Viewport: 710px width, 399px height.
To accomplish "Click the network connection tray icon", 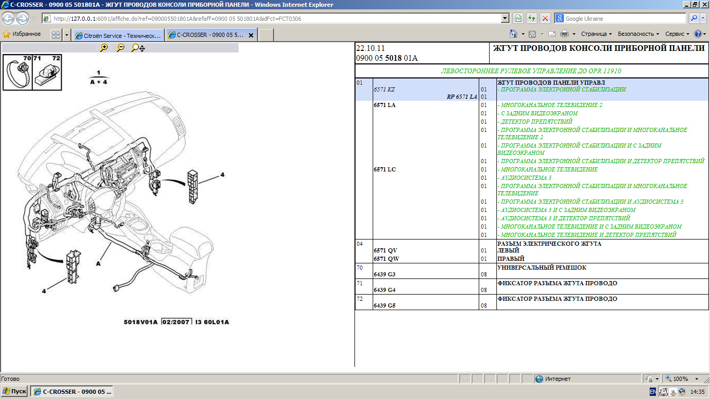I will [664, 391].
